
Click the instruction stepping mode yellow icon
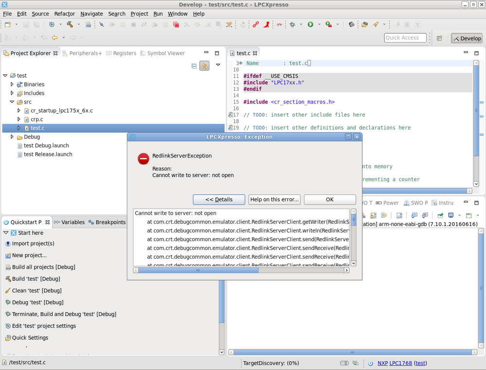(229, 24)
